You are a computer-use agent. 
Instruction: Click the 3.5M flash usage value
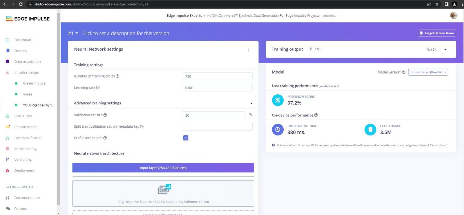386,132
